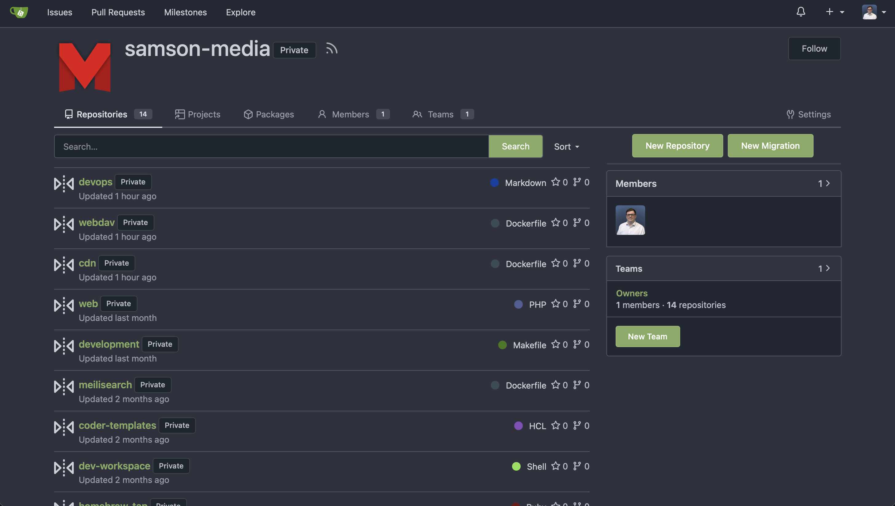The width and height of the screenshot is (895, 506).
Task: Open Milestones in top navigation
Action: coord(185,12)
